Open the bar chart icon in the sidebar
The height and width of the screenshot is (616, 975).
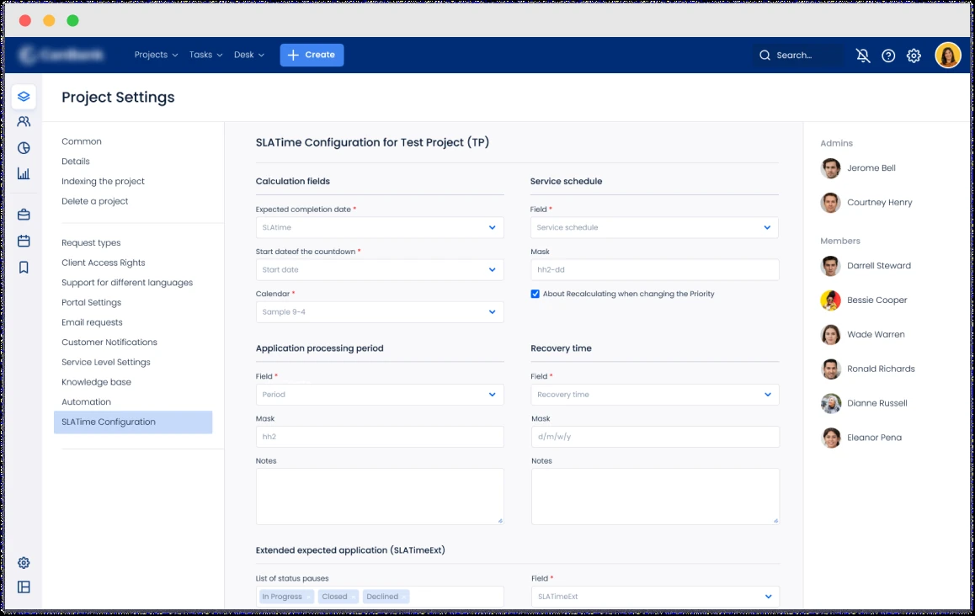24,173
